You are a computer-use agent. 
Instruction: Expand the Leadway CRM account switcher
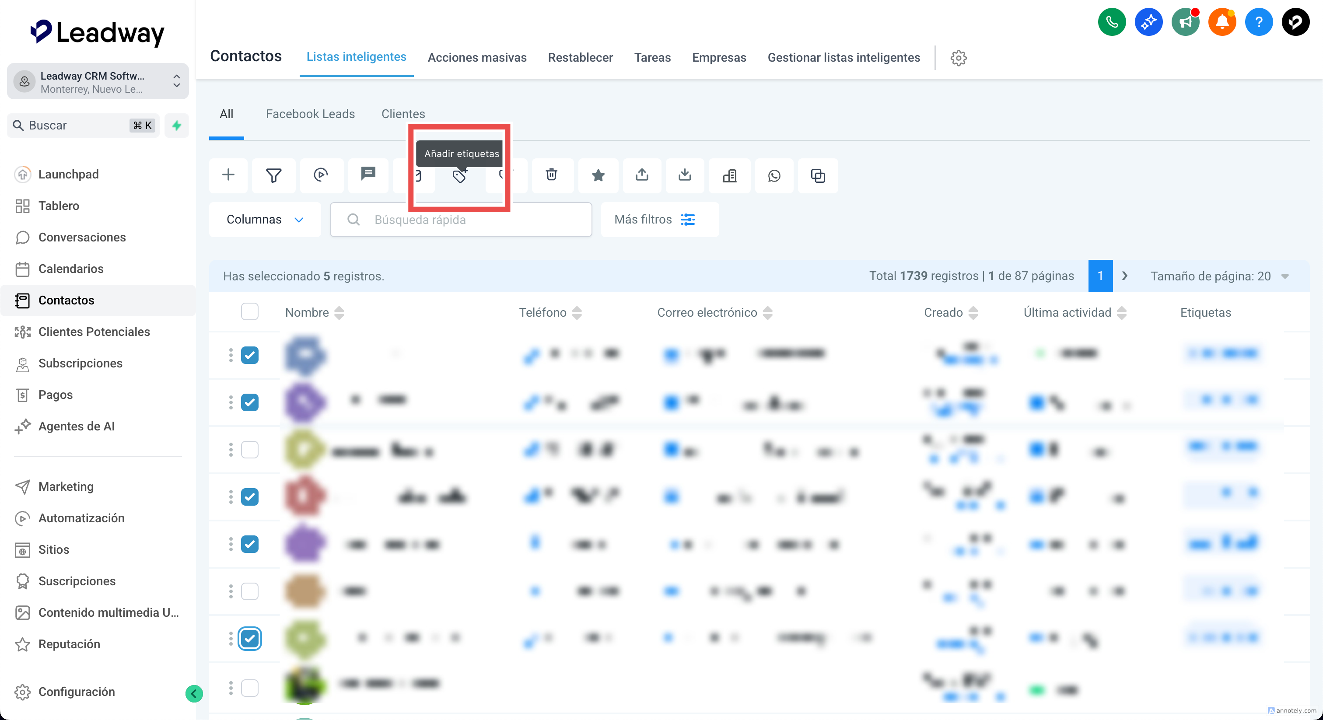[98, 82]
